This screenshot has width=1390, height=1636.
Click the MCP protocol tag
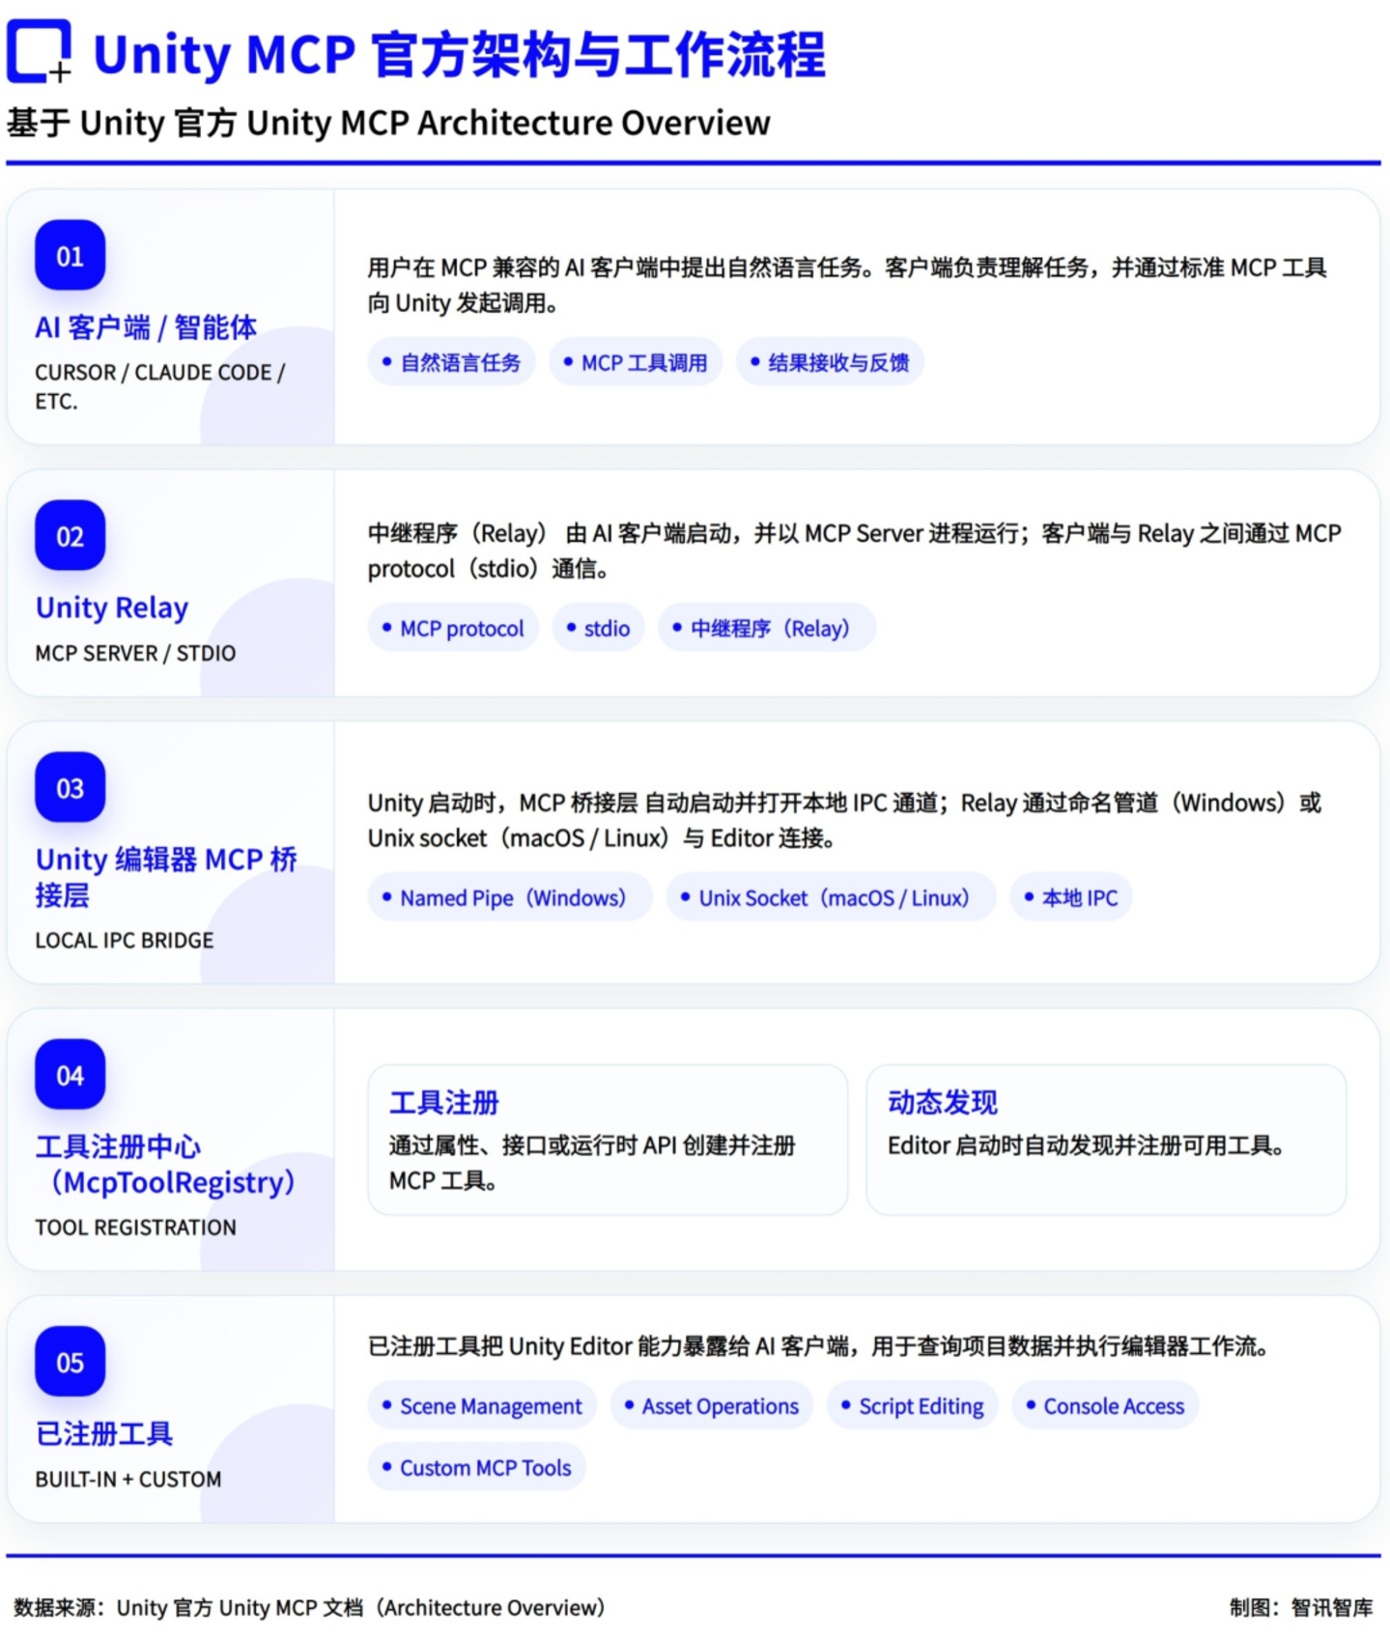[453, 629]
